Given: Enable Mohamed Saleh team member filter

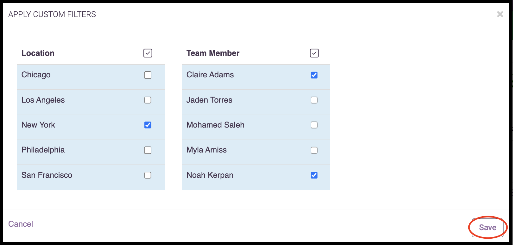Looking at the screenshot, I should click(314, 125).
